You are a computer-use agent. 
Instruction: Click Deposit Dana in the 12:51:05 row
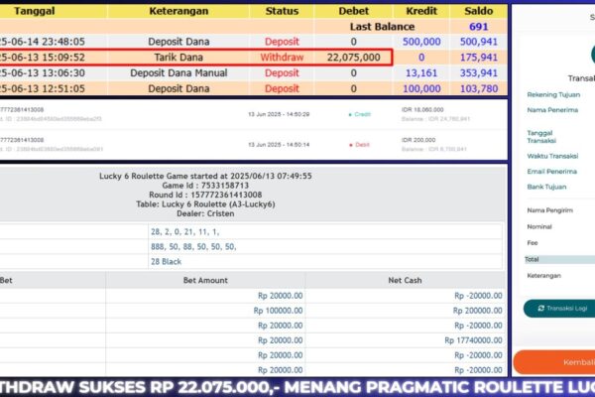click(x=178, y=88)
